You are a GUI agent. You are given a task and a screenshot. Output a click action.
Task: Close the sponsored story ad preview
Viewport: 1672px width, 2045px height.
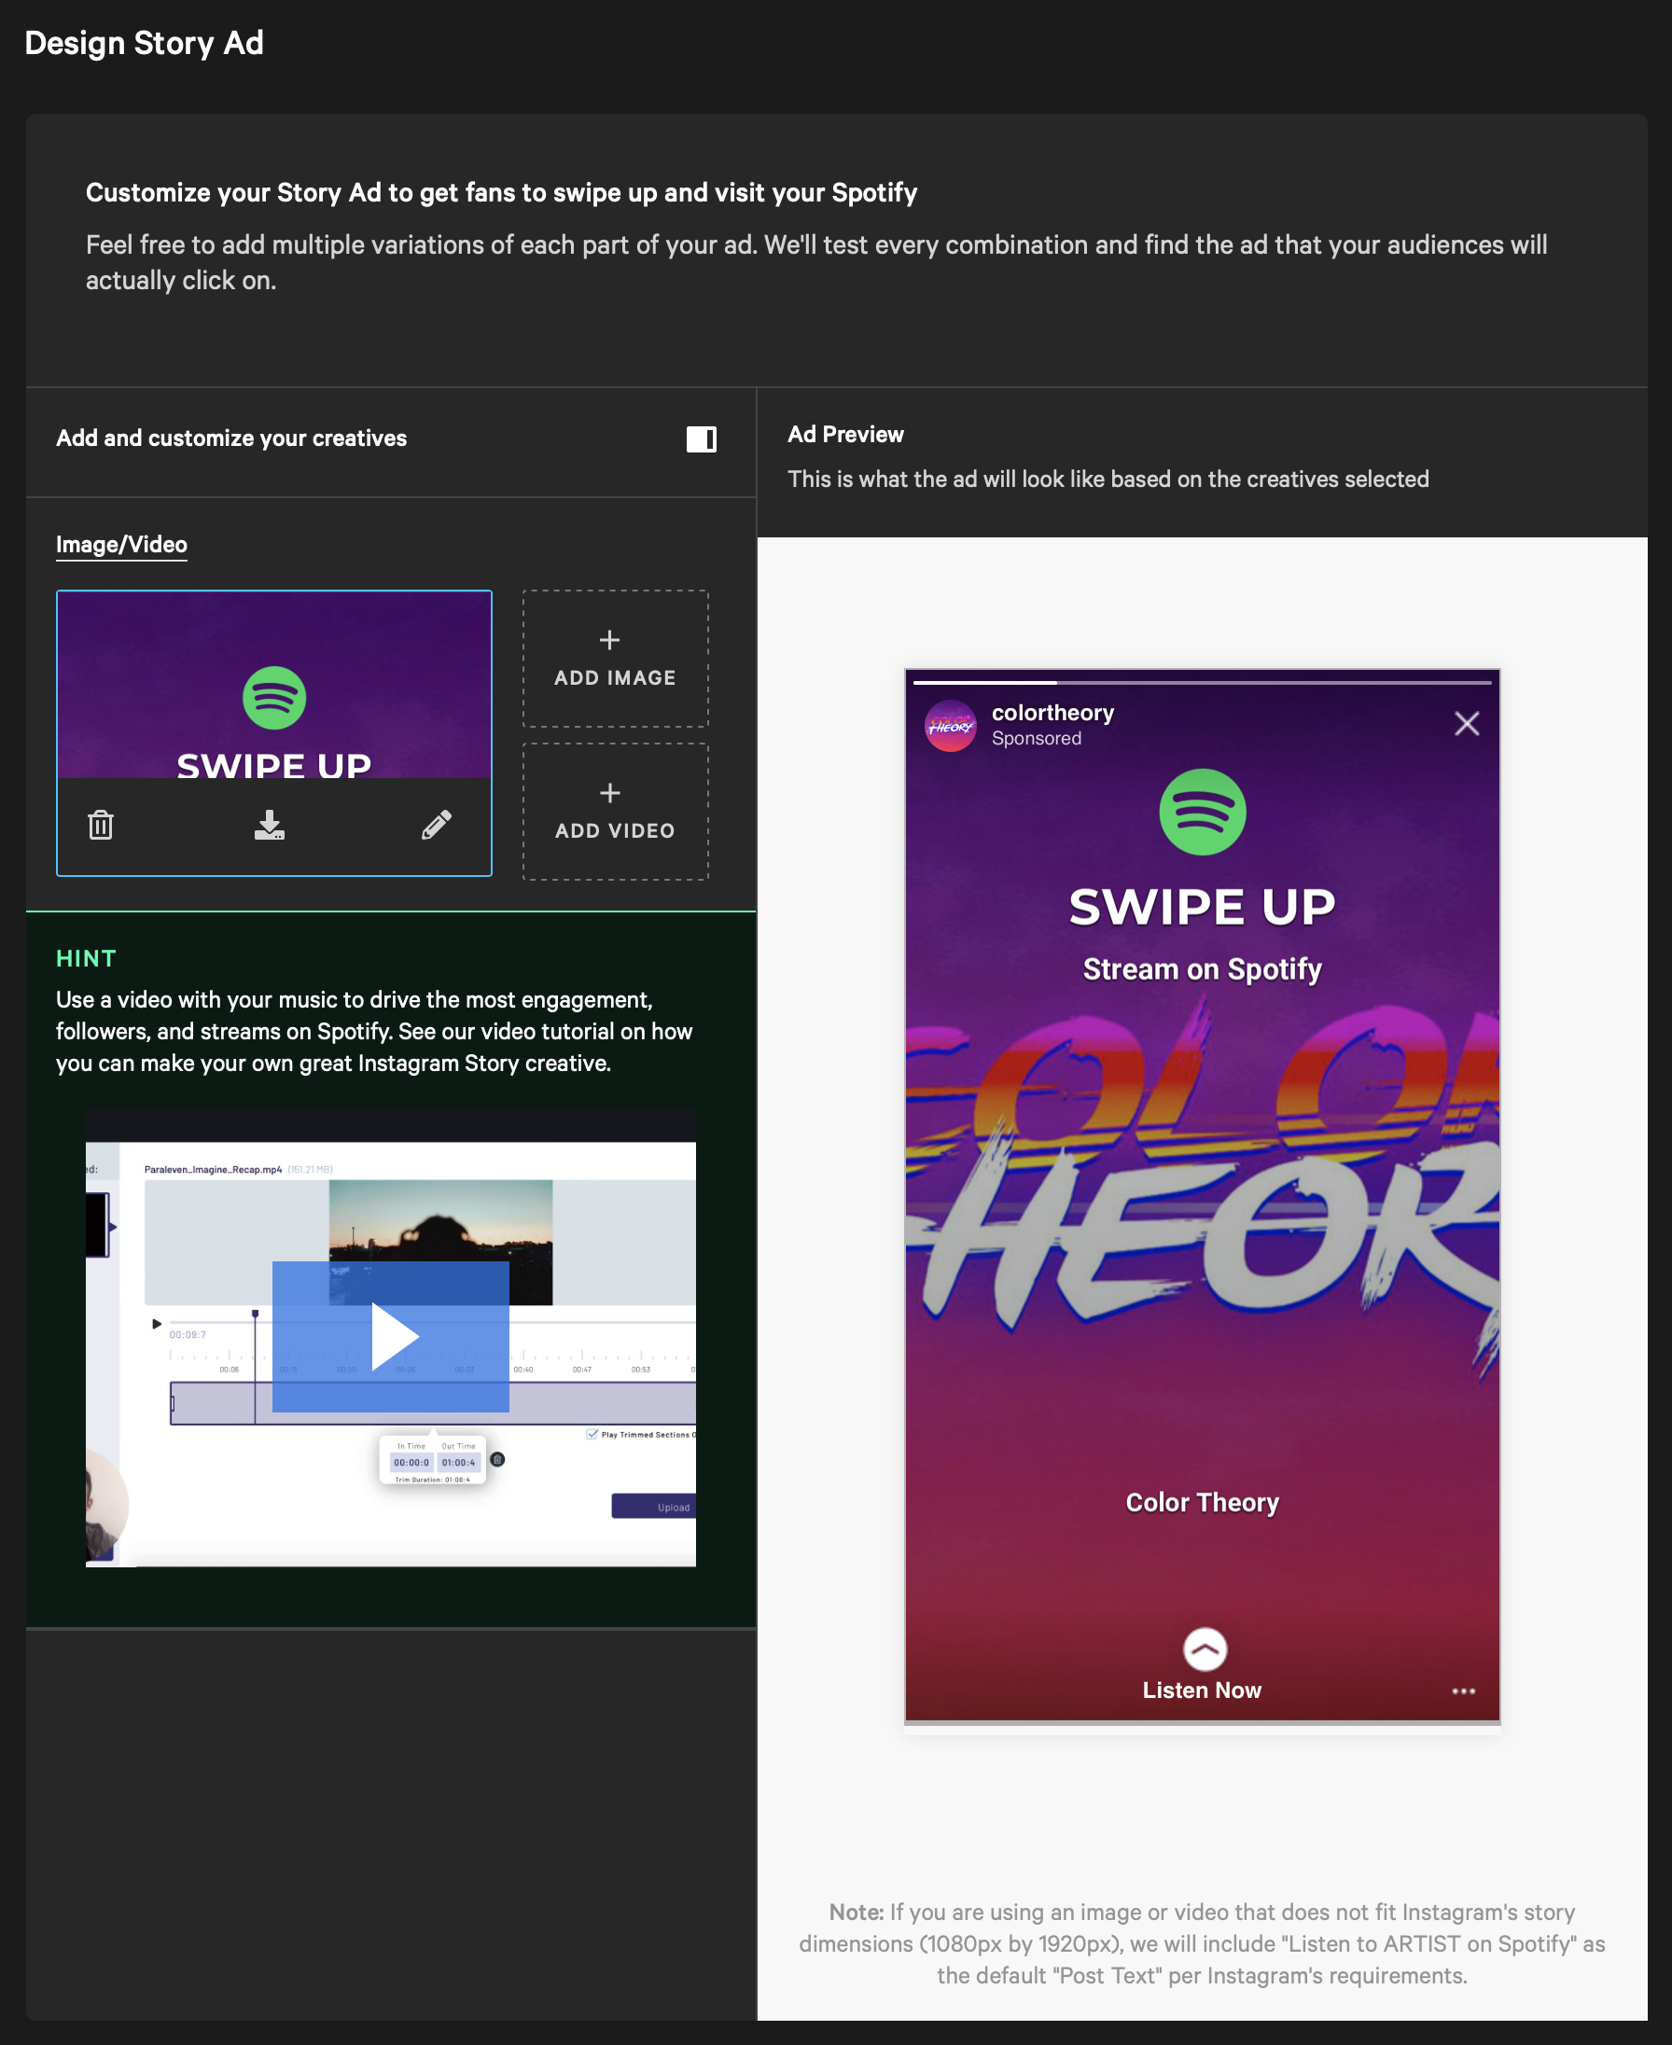[1467, 724]
